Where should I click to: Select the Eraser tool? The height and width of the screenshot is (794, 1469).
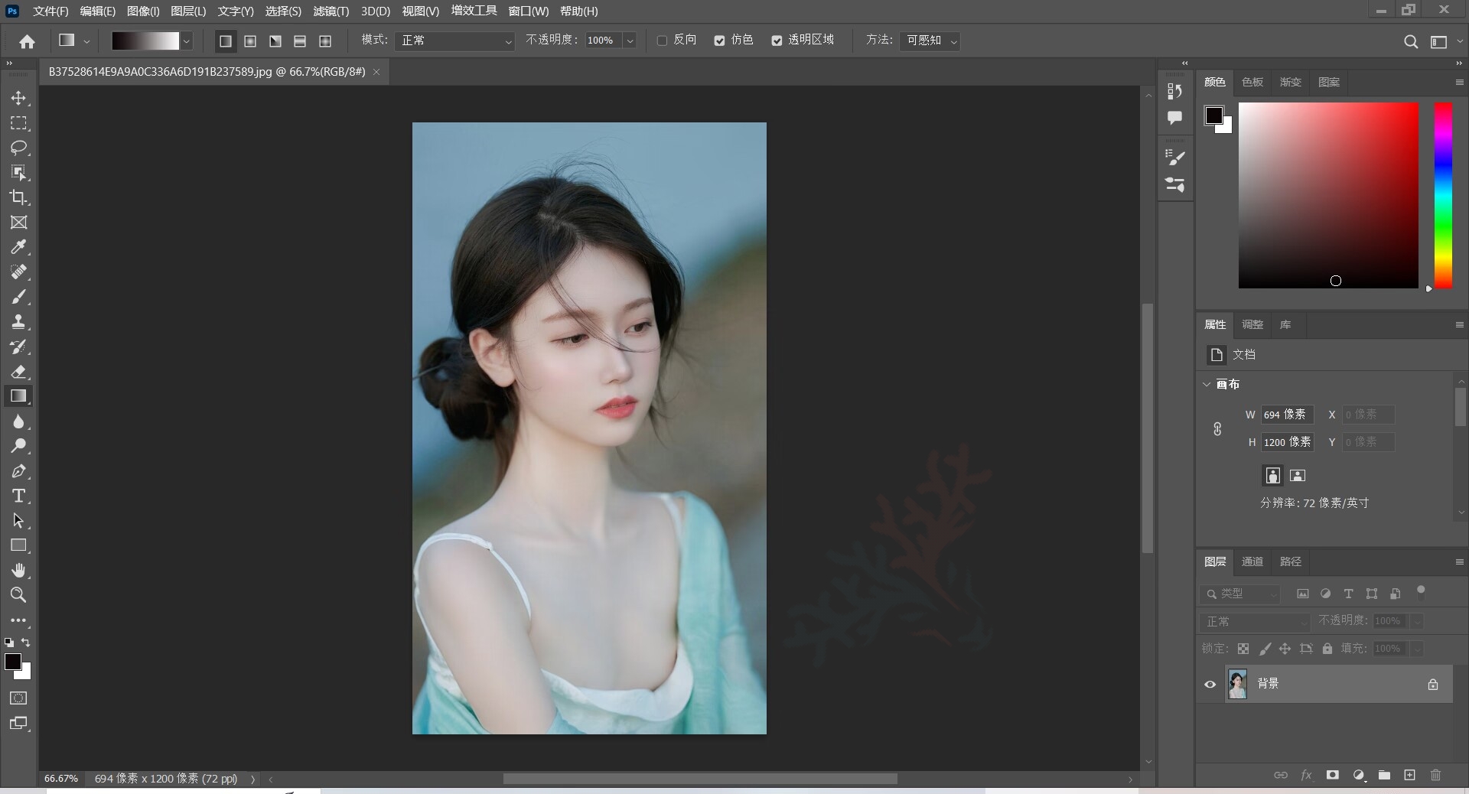18,372
